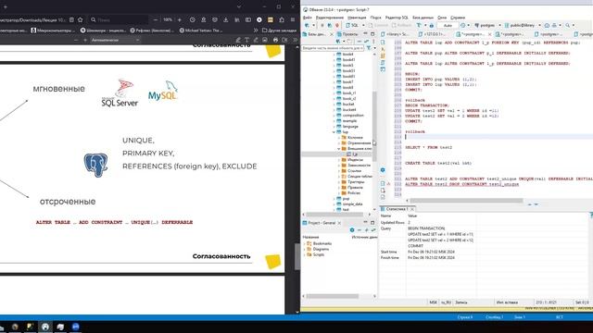Open the postgres active connection dropdown
593x333 pixels.
(x=487, y=25)
